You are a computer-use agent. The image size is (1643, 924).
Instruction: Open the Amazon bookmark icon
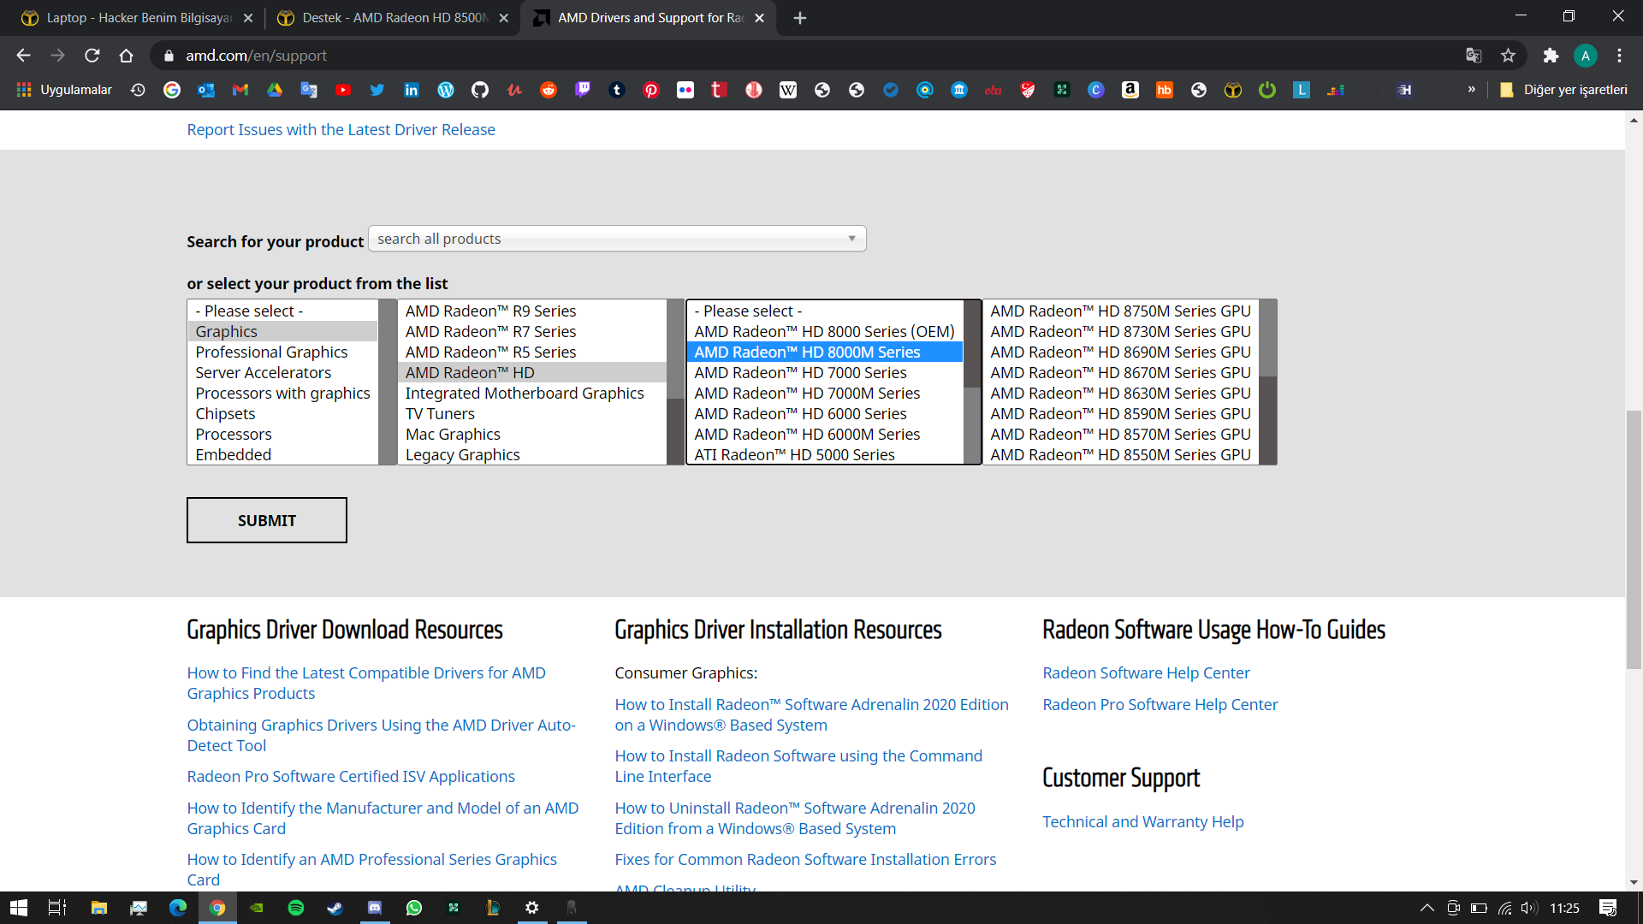tap(1130, 90)
